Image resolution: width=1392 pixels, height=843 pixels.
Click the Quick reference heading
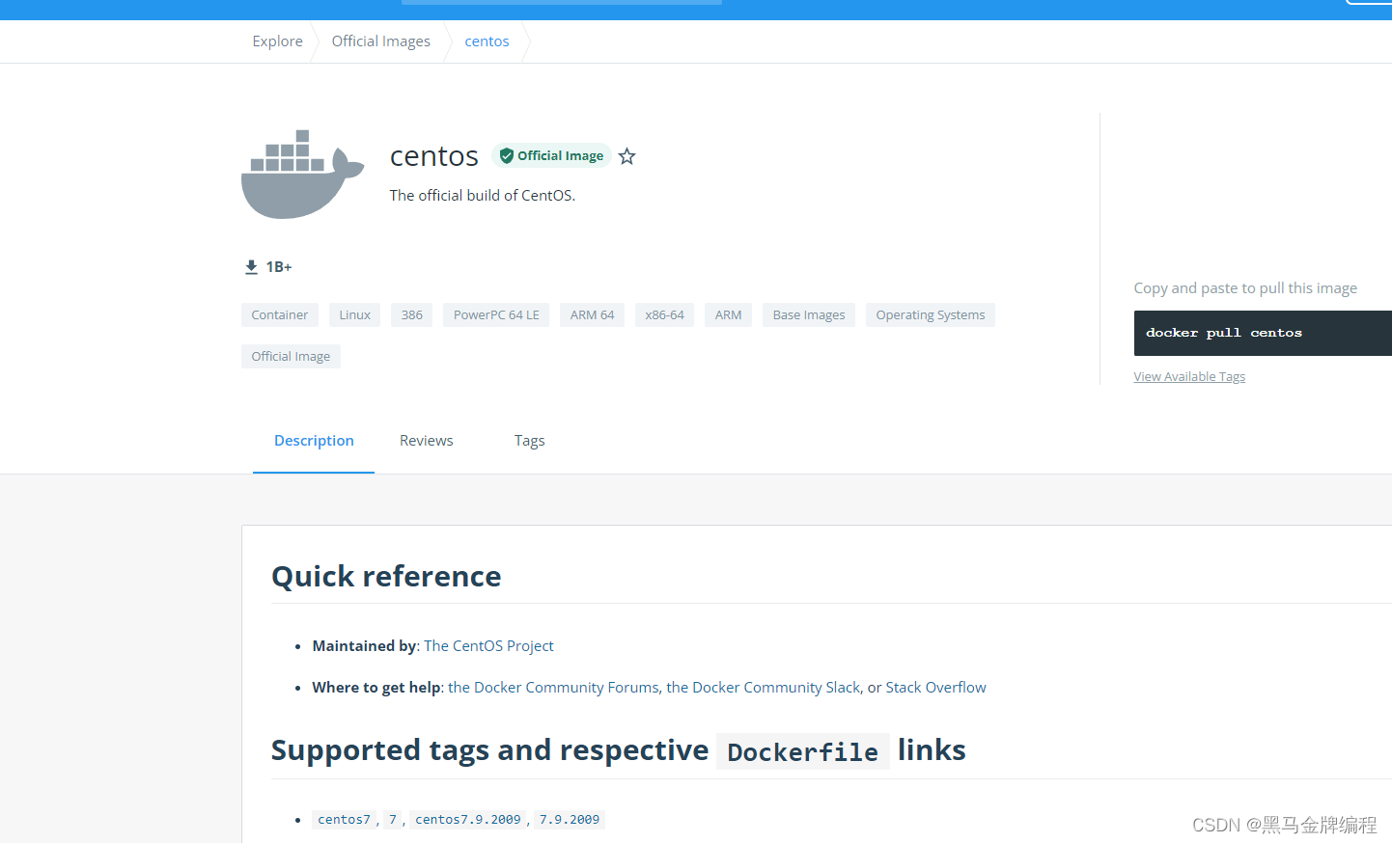(386, 577)
